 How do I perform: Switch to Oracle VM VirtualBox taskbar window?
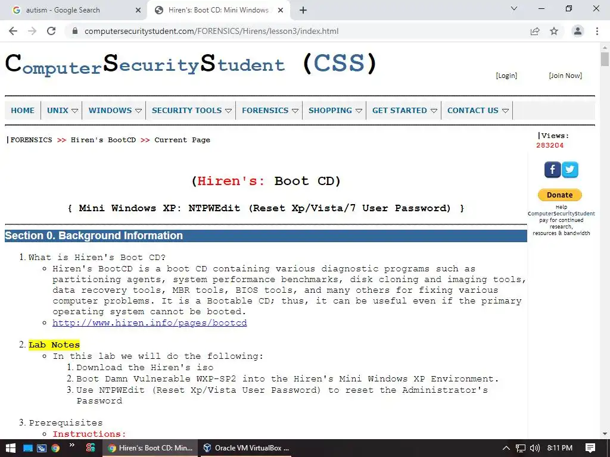pos(247,448)
